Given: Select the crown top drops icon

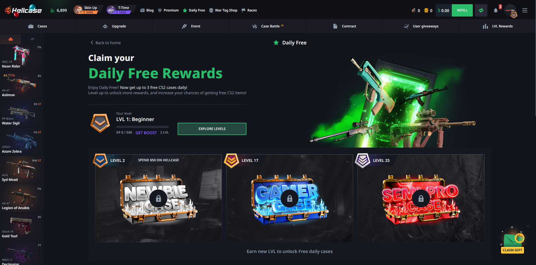Looking at the screenshot, I should click(x=11, y=39).
